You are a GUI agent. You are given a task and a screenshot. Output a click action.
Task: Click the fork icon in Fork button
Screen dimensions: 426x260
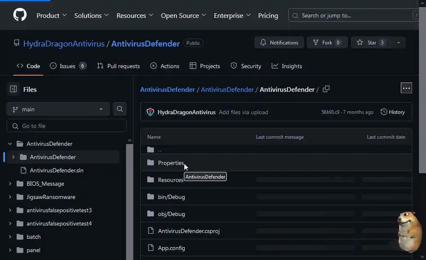316,42
